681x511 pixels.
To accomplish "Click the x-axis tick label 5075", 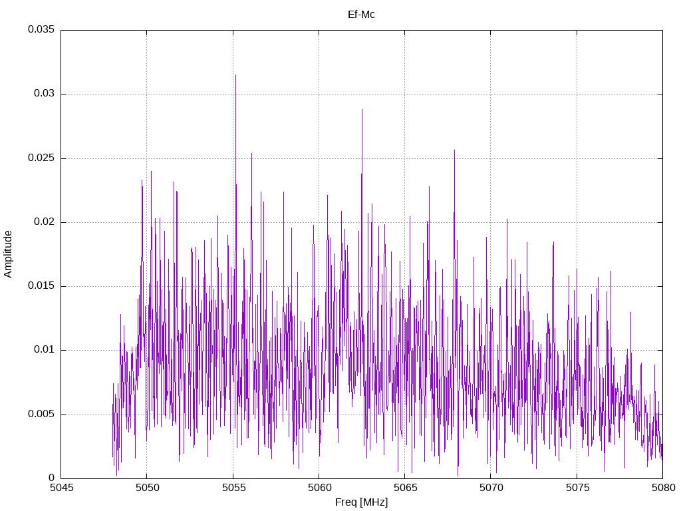I will click(577, 488).
